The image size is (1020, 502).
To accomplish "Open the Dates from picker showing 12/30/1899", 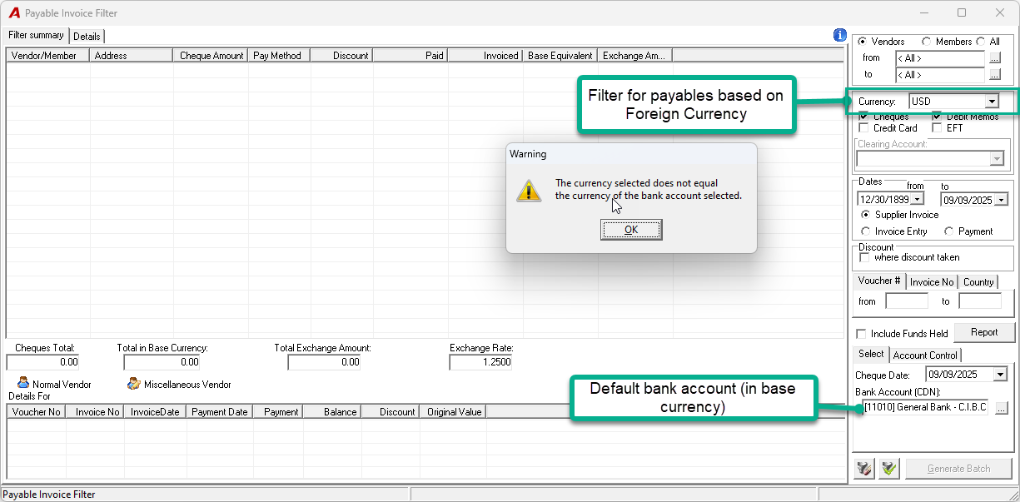I will [918, 199].
